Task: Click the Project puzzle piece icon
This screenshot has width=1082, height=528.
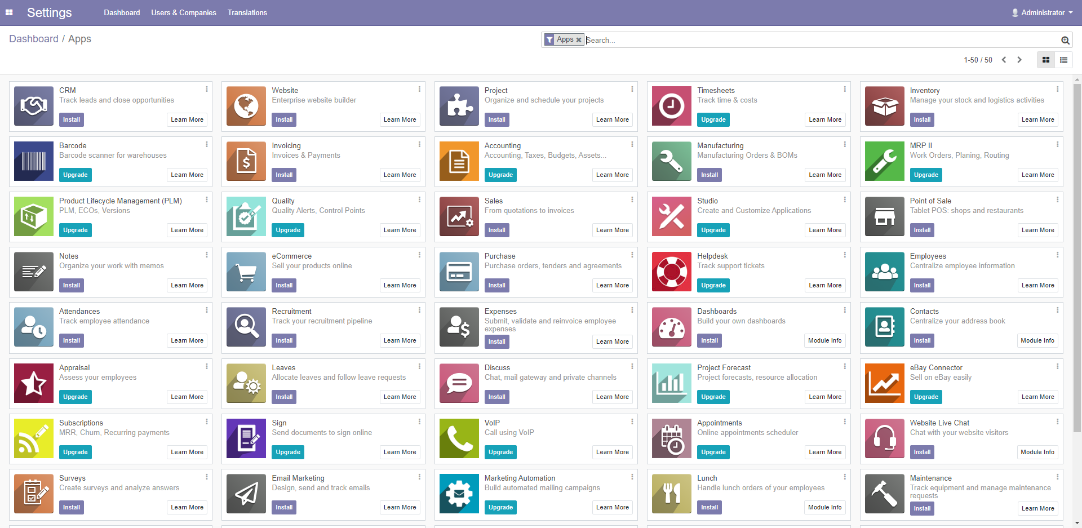Action: point(459,106)
